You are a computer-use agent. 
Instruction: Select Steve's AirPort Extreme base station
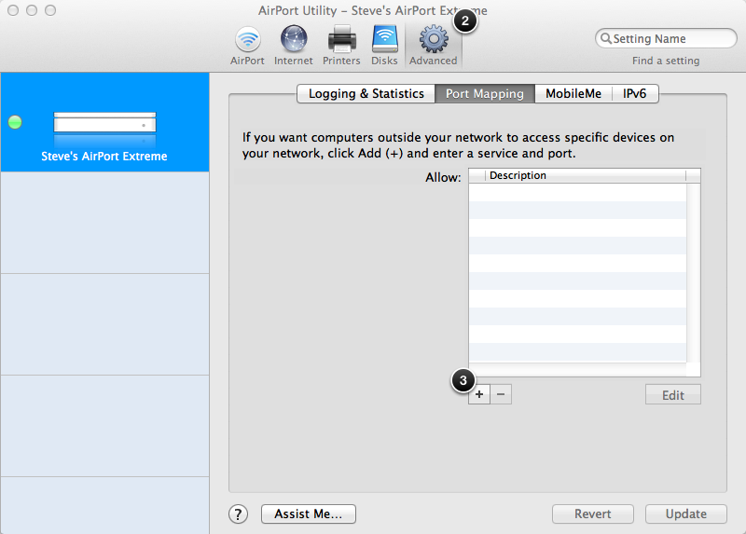[104, 122]
